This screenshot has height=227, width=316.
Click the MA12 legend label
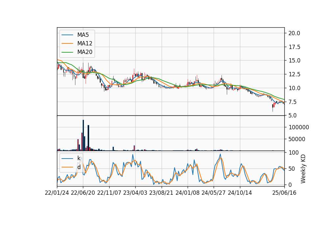[x=85, y=43]
